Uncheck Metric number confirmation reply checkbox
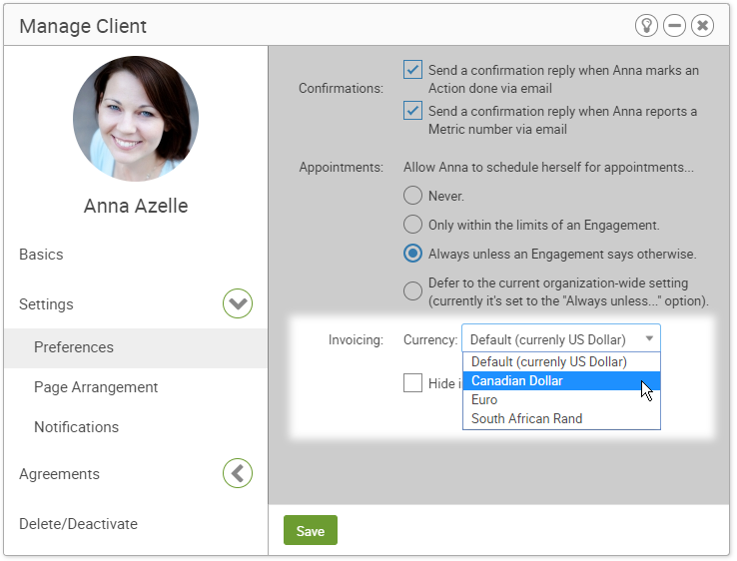 [412, 111]
